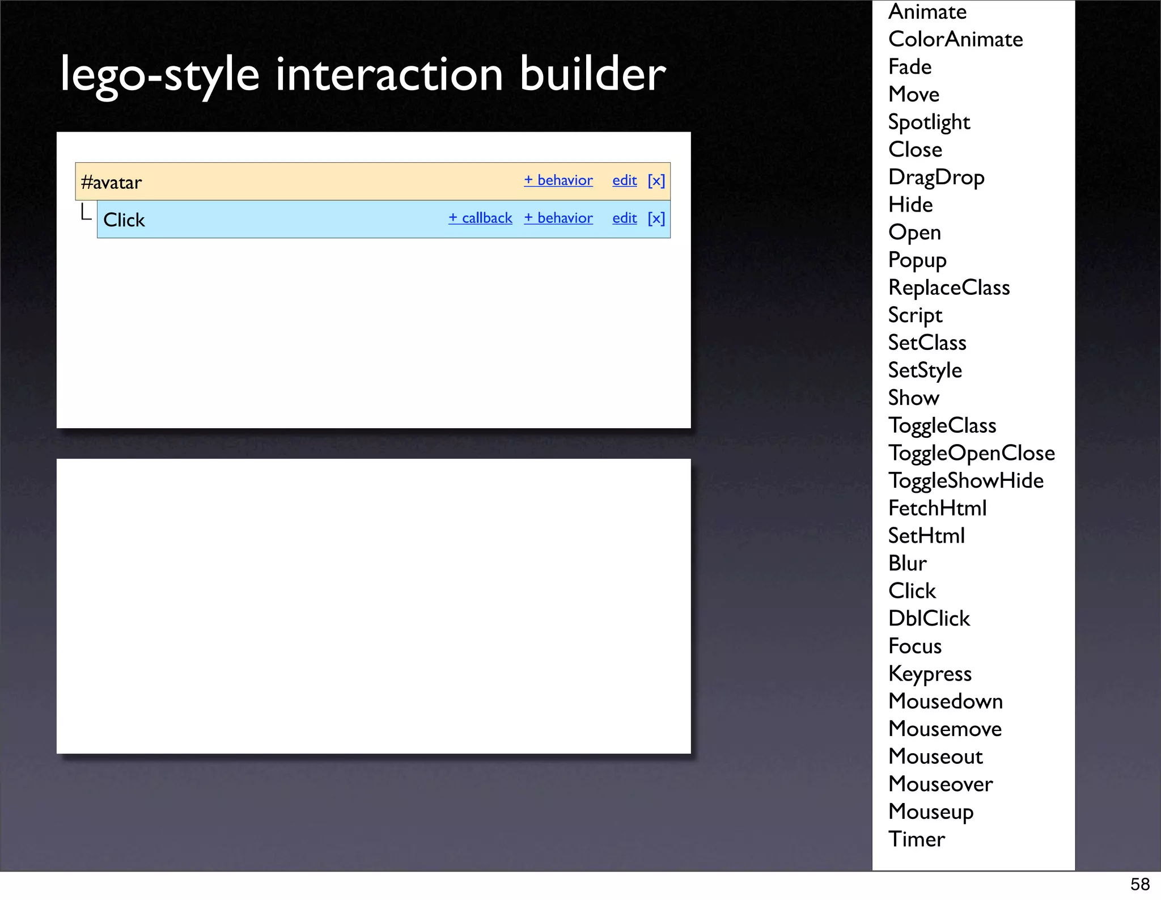Select Close from the behavior list

point(915,150)
